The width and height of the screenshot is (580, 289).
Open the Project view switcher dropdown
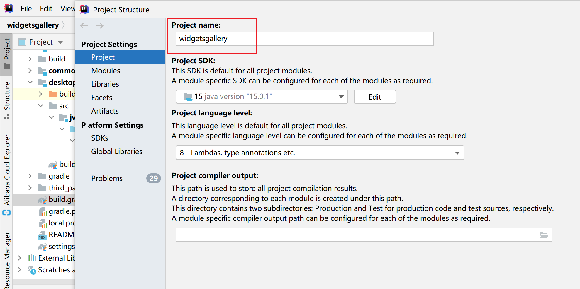60,42
